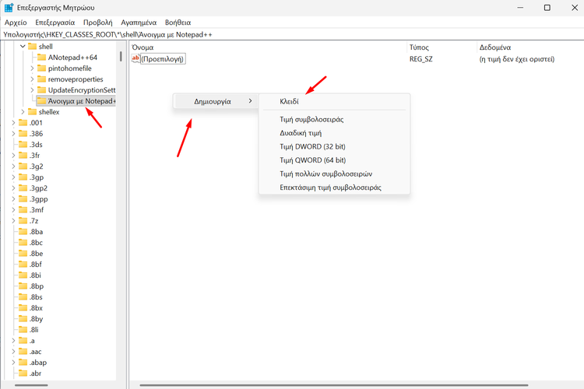
Task: Open the Αγαπημένα menu
Action: pos(137,23)
